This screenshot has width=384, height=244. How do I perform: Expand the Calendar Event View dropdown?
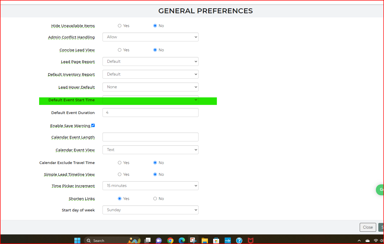[150, 150]
